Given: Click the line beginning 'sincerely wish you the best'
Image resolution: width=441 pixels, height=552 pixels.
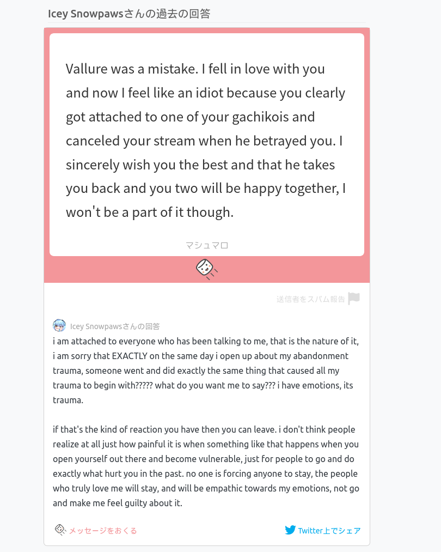Looking at the screenshot, I should point(200,165).
